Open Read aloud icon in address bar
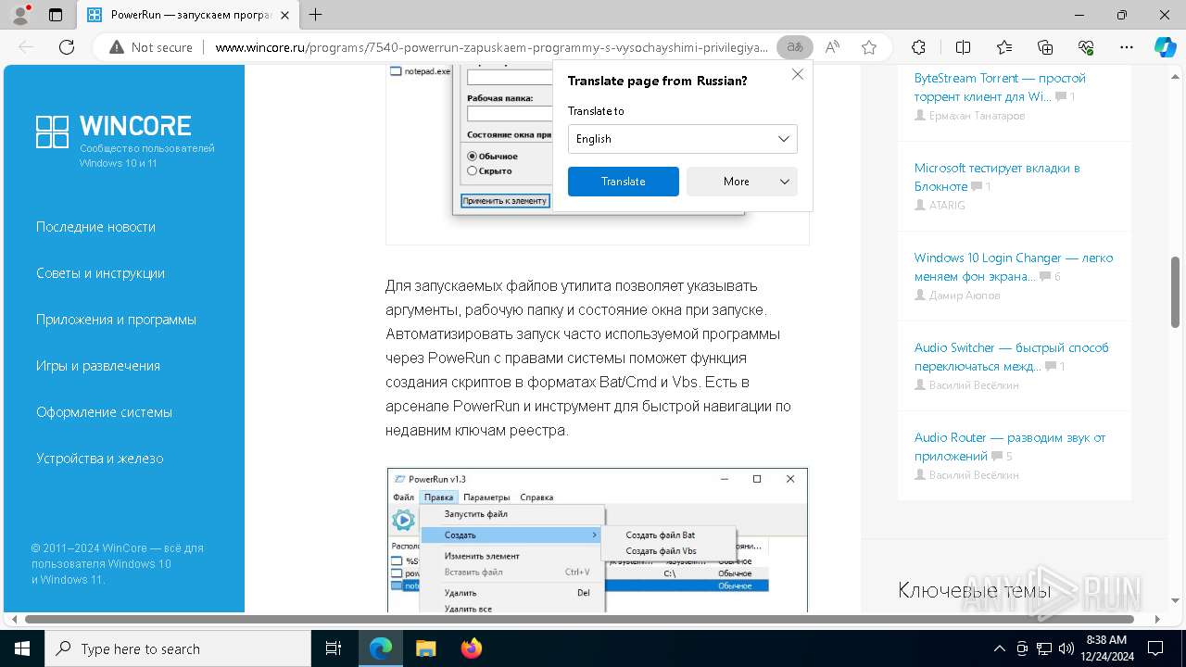Image resolution: width=1186 pixels, height=667 pixels. [832, 47]
